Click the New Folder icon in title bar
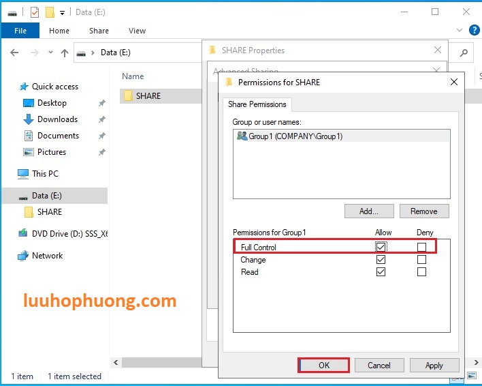Viewport: 482px width, 386px height. [x=49, y=12]
